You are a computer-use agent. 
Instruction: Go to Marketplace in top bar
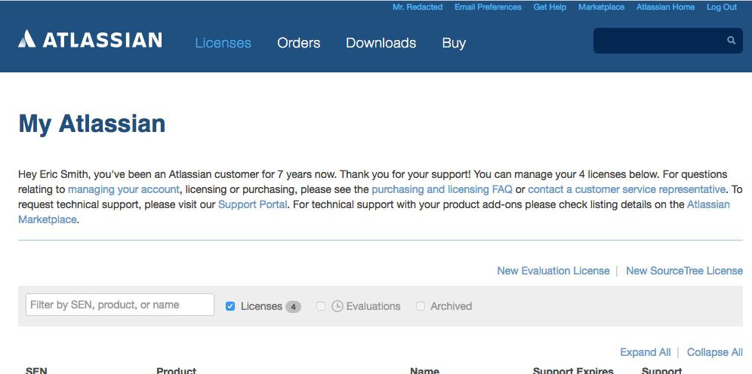(602, 8)
